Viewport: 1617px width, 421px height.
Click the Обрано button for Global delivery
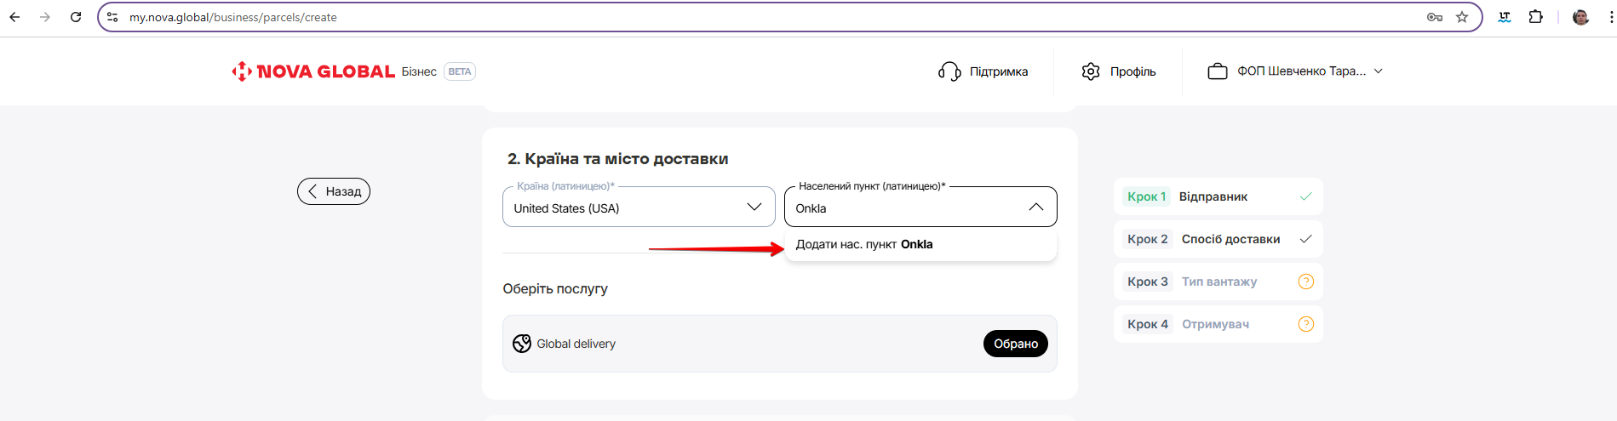tap(1015, 344)
